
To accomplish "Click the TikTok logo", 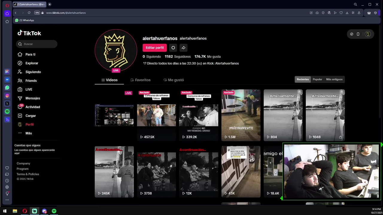I will [29, 33].
